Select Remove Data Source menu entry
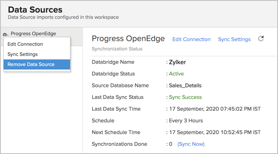 pos(37,64)
